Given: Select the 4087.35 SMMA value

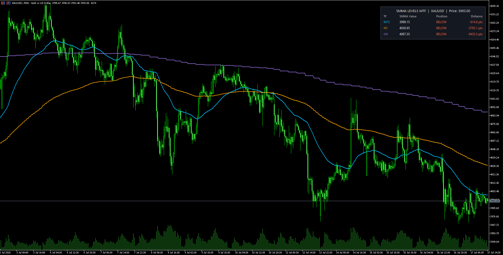Looking at the screenshot, I should [x=404, y=34].
